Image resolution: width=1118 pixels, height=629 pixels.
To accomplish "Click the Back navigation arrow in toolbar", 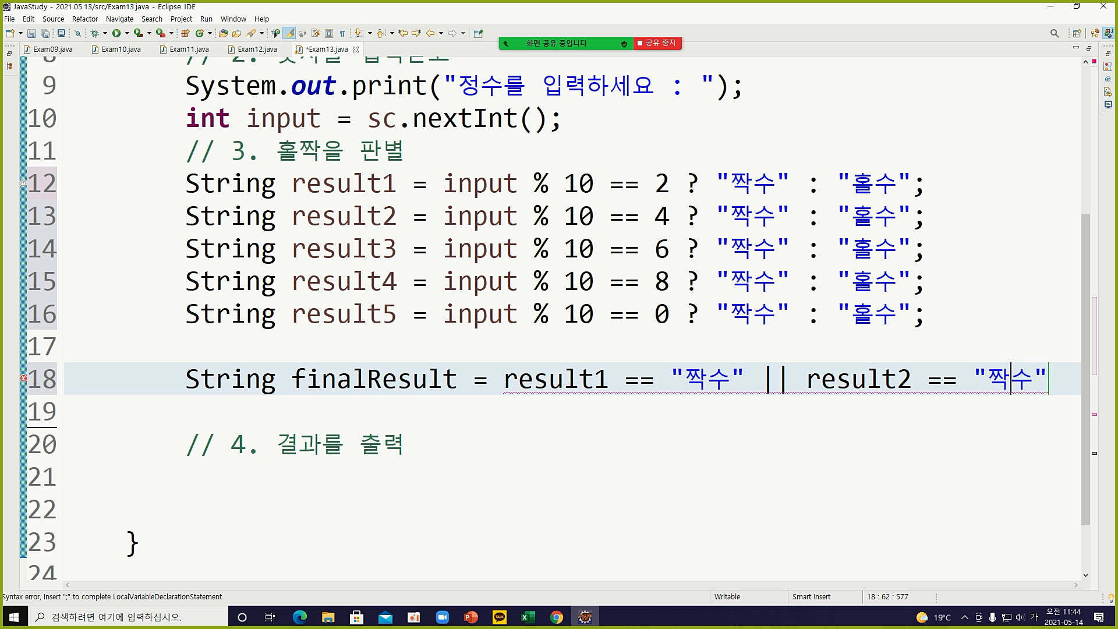I will 430,33.
